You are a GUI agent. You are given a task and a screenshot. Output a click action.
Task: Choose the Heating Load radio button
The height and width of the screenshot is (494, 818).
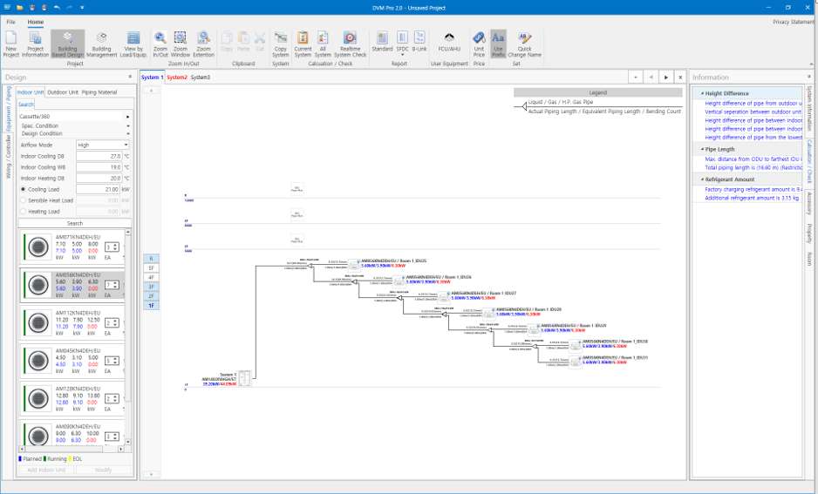(23, 212)
